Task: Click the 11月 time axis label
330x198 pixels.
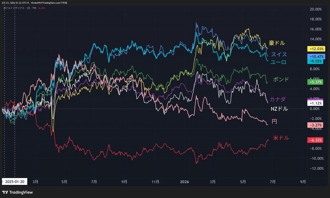Action: [x=155, y=182]
